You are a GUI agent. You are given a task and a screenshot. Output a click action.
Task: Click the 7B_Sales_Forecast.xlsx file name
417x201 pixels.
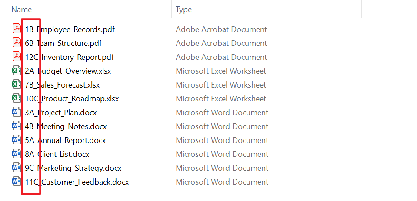pyautogui.click(x=62, y=85)
